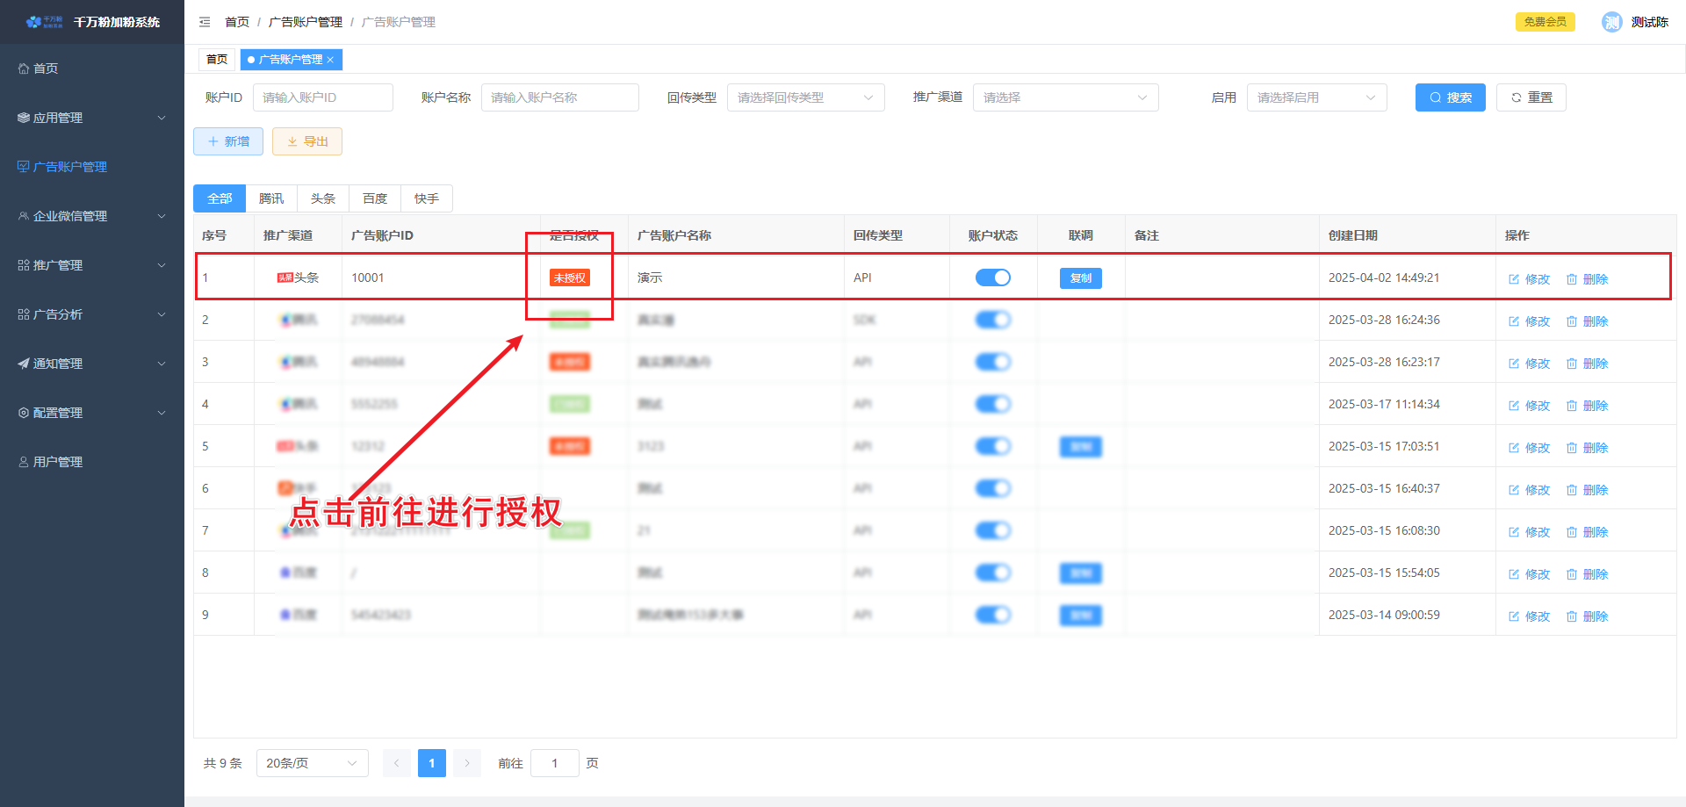
Task: Click the sidebar collapse hamburger icon
Action: (x=205, y=22)
